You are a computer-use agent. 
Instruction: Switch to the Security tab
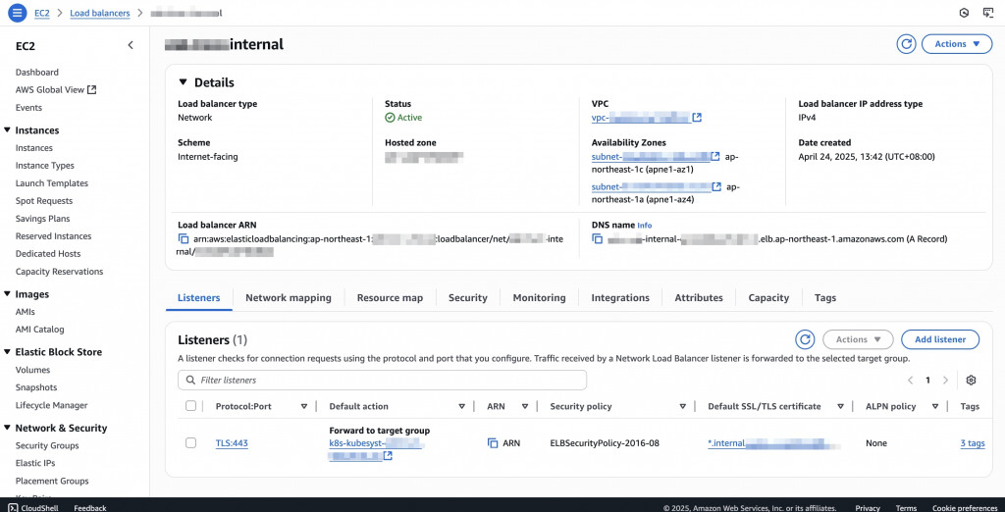pos(468,298)
